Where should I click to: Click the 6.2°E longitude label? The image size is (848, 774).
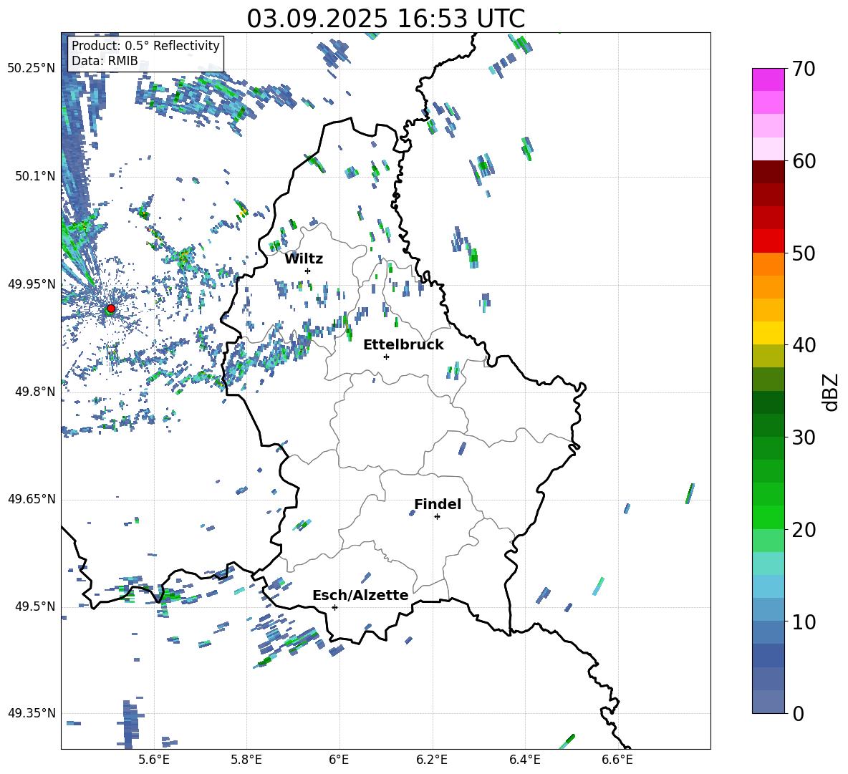(x=432, y=760)
